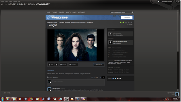
Task: Click the fifth rating star
Action: click(131, 23)
